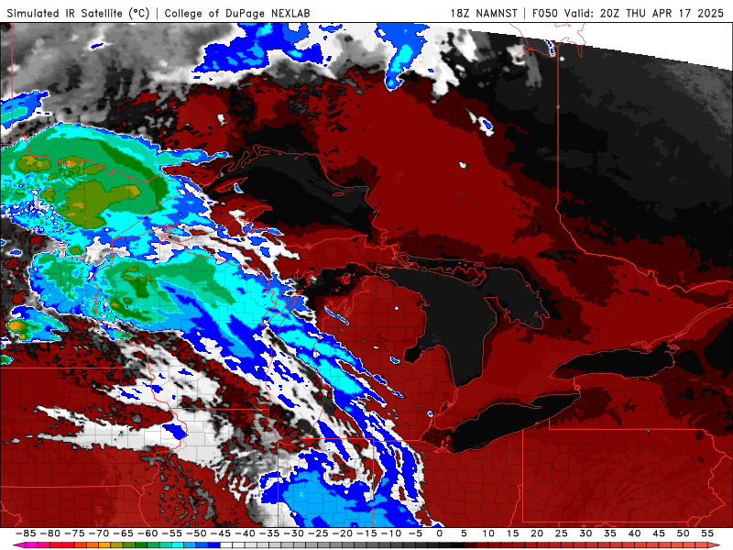Click the 0 label on the color scale
Image resolution: width=733 pixels, height=550 pixels.
point(440,533)
